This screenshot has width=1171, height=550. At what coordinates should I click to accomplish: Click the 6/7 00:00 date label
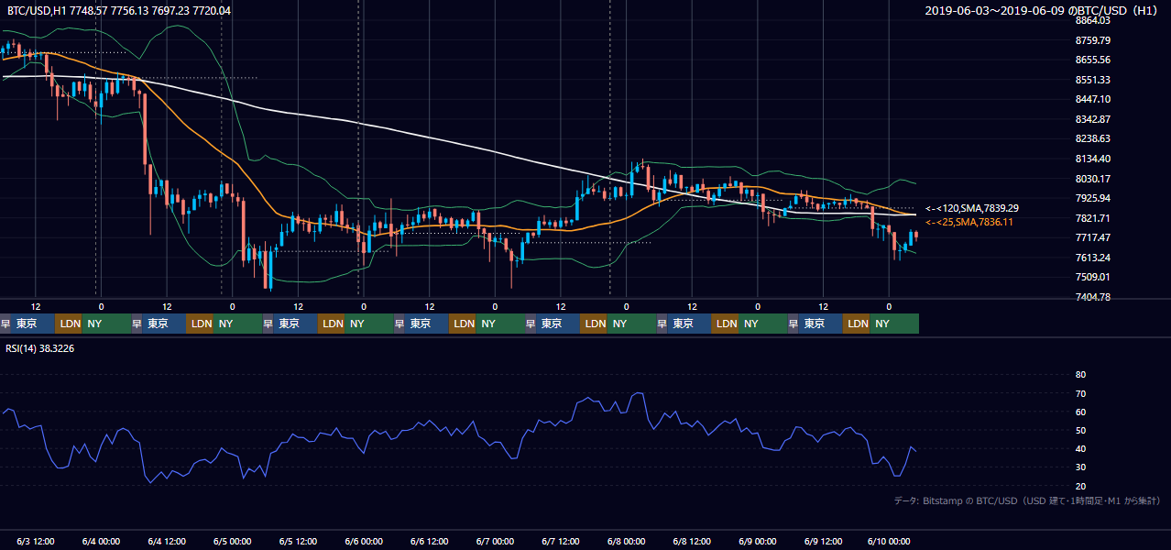[x=496, y=542]
